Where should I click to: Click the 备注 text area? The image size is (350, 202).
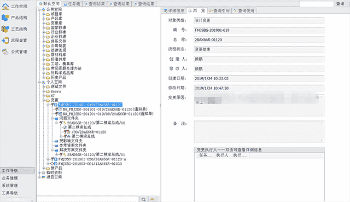coord(259,132)
